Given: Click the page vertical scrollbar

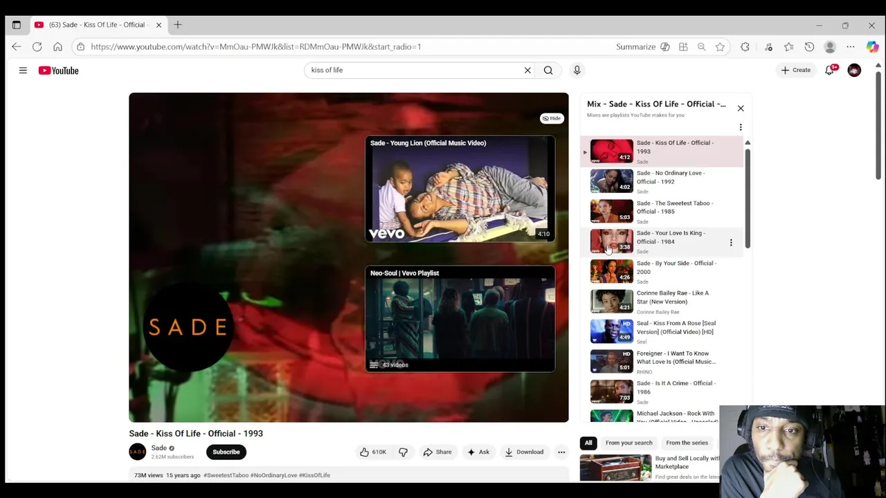Looking at the screenshot, I should pos(878,124).
